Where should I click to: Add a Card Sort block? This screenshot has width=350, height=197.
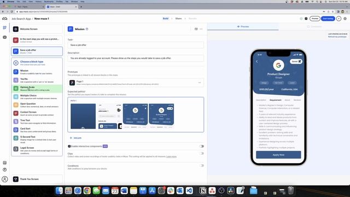pyautogui.click(x=37, y=130)
